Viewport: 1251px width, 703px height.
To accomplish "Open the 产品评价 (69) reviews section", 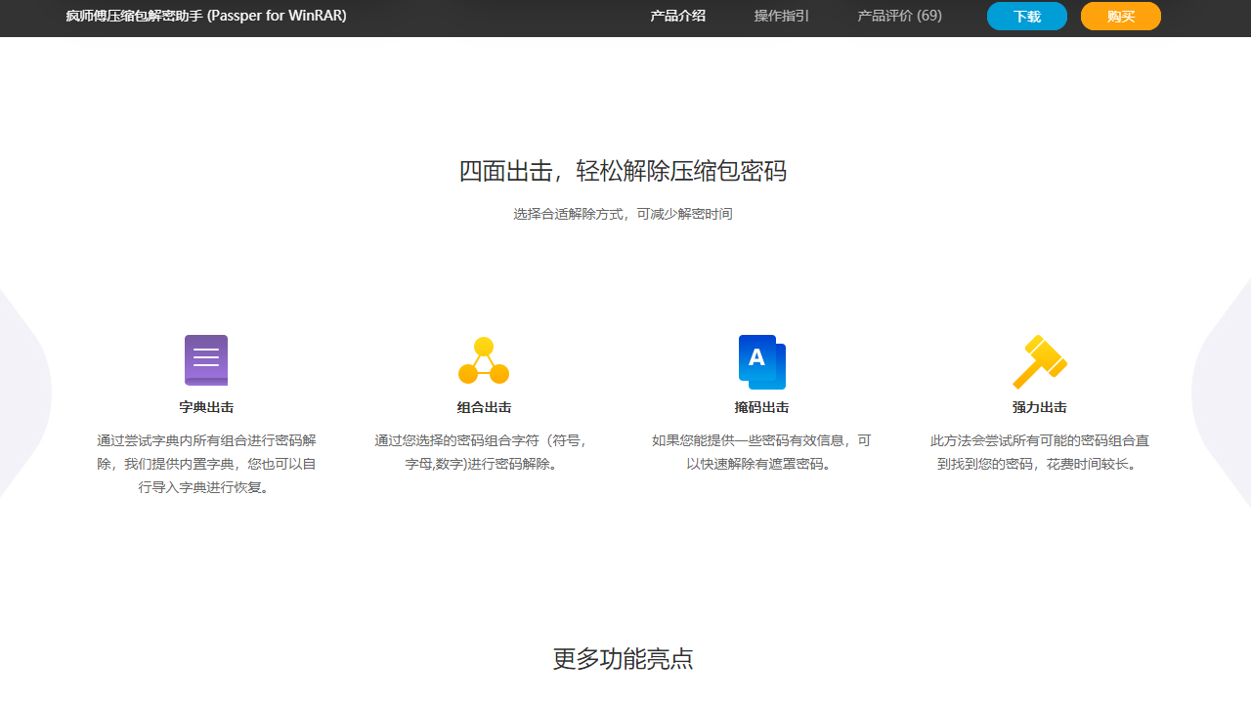I will (898, 16).
